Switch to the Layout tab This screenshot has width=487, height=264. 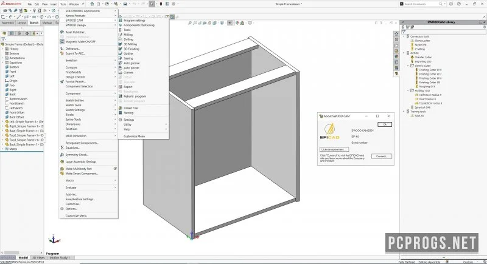(22, 22)
